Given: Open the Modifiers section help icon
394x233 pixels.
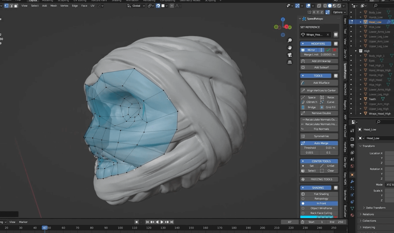Looking at the screenshot, I should 336,44.
